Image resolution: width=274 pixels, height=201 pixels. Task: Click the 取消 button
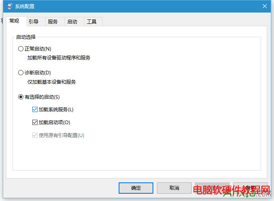(x=174, y=188)
